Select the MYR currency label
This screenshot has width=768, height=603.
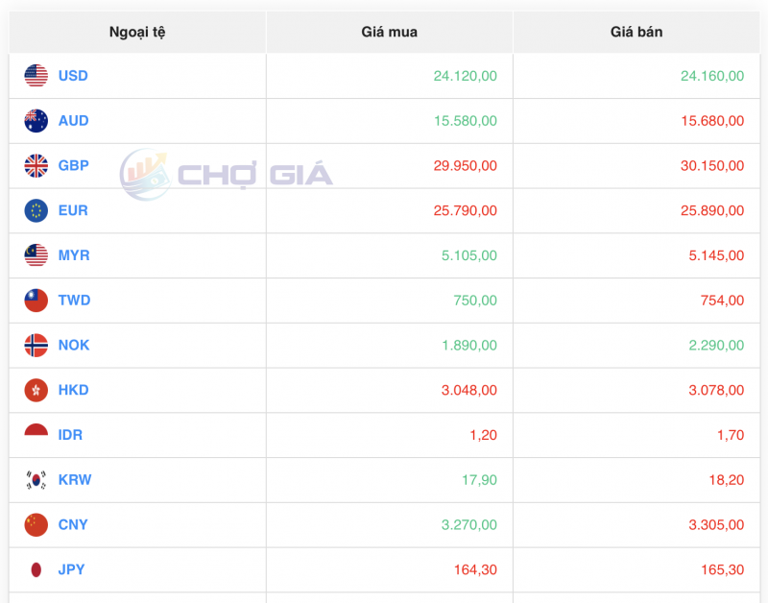(x=75, y=255)
